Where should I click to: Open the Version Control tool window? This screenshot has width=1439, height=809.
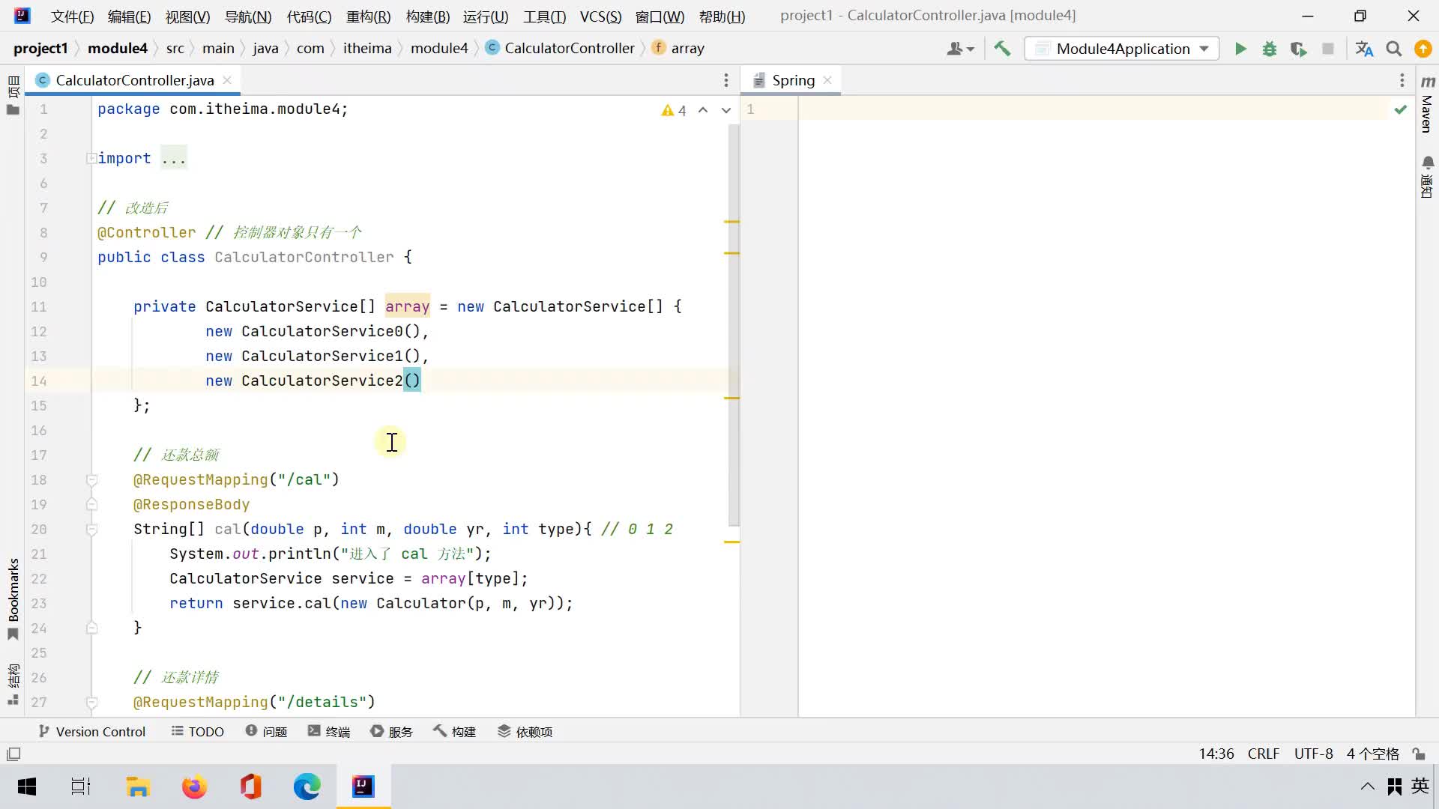[92, 732]
